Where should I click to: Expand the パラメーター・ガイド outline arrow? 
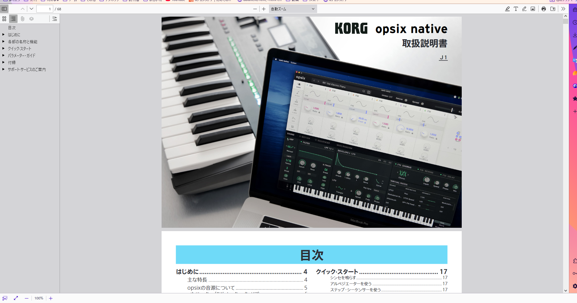(x=3, y=56)
